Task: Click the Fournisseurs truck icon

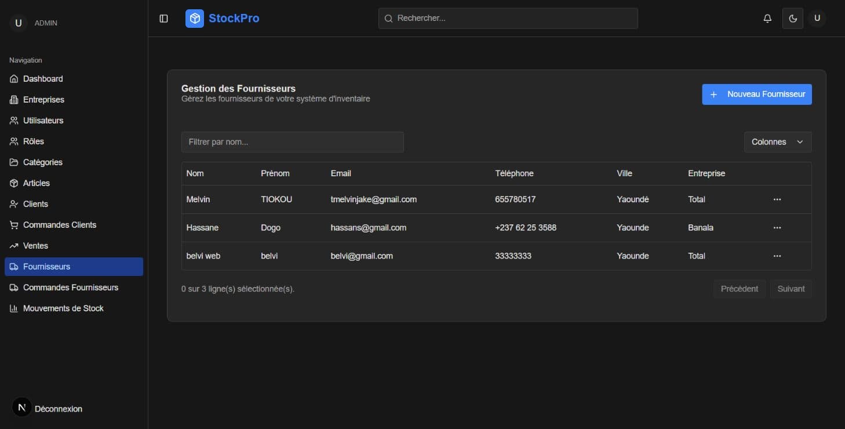Action: coord(14,267)
